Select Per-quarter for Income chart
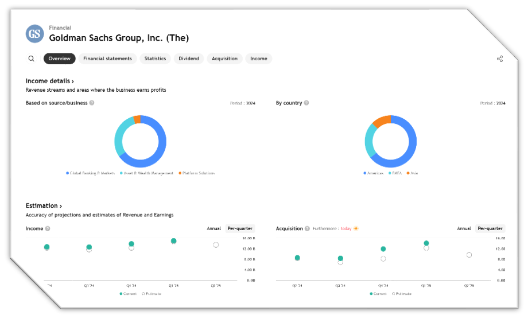The height and width of the screenshot is (319, 528). [x=240, y=228]
